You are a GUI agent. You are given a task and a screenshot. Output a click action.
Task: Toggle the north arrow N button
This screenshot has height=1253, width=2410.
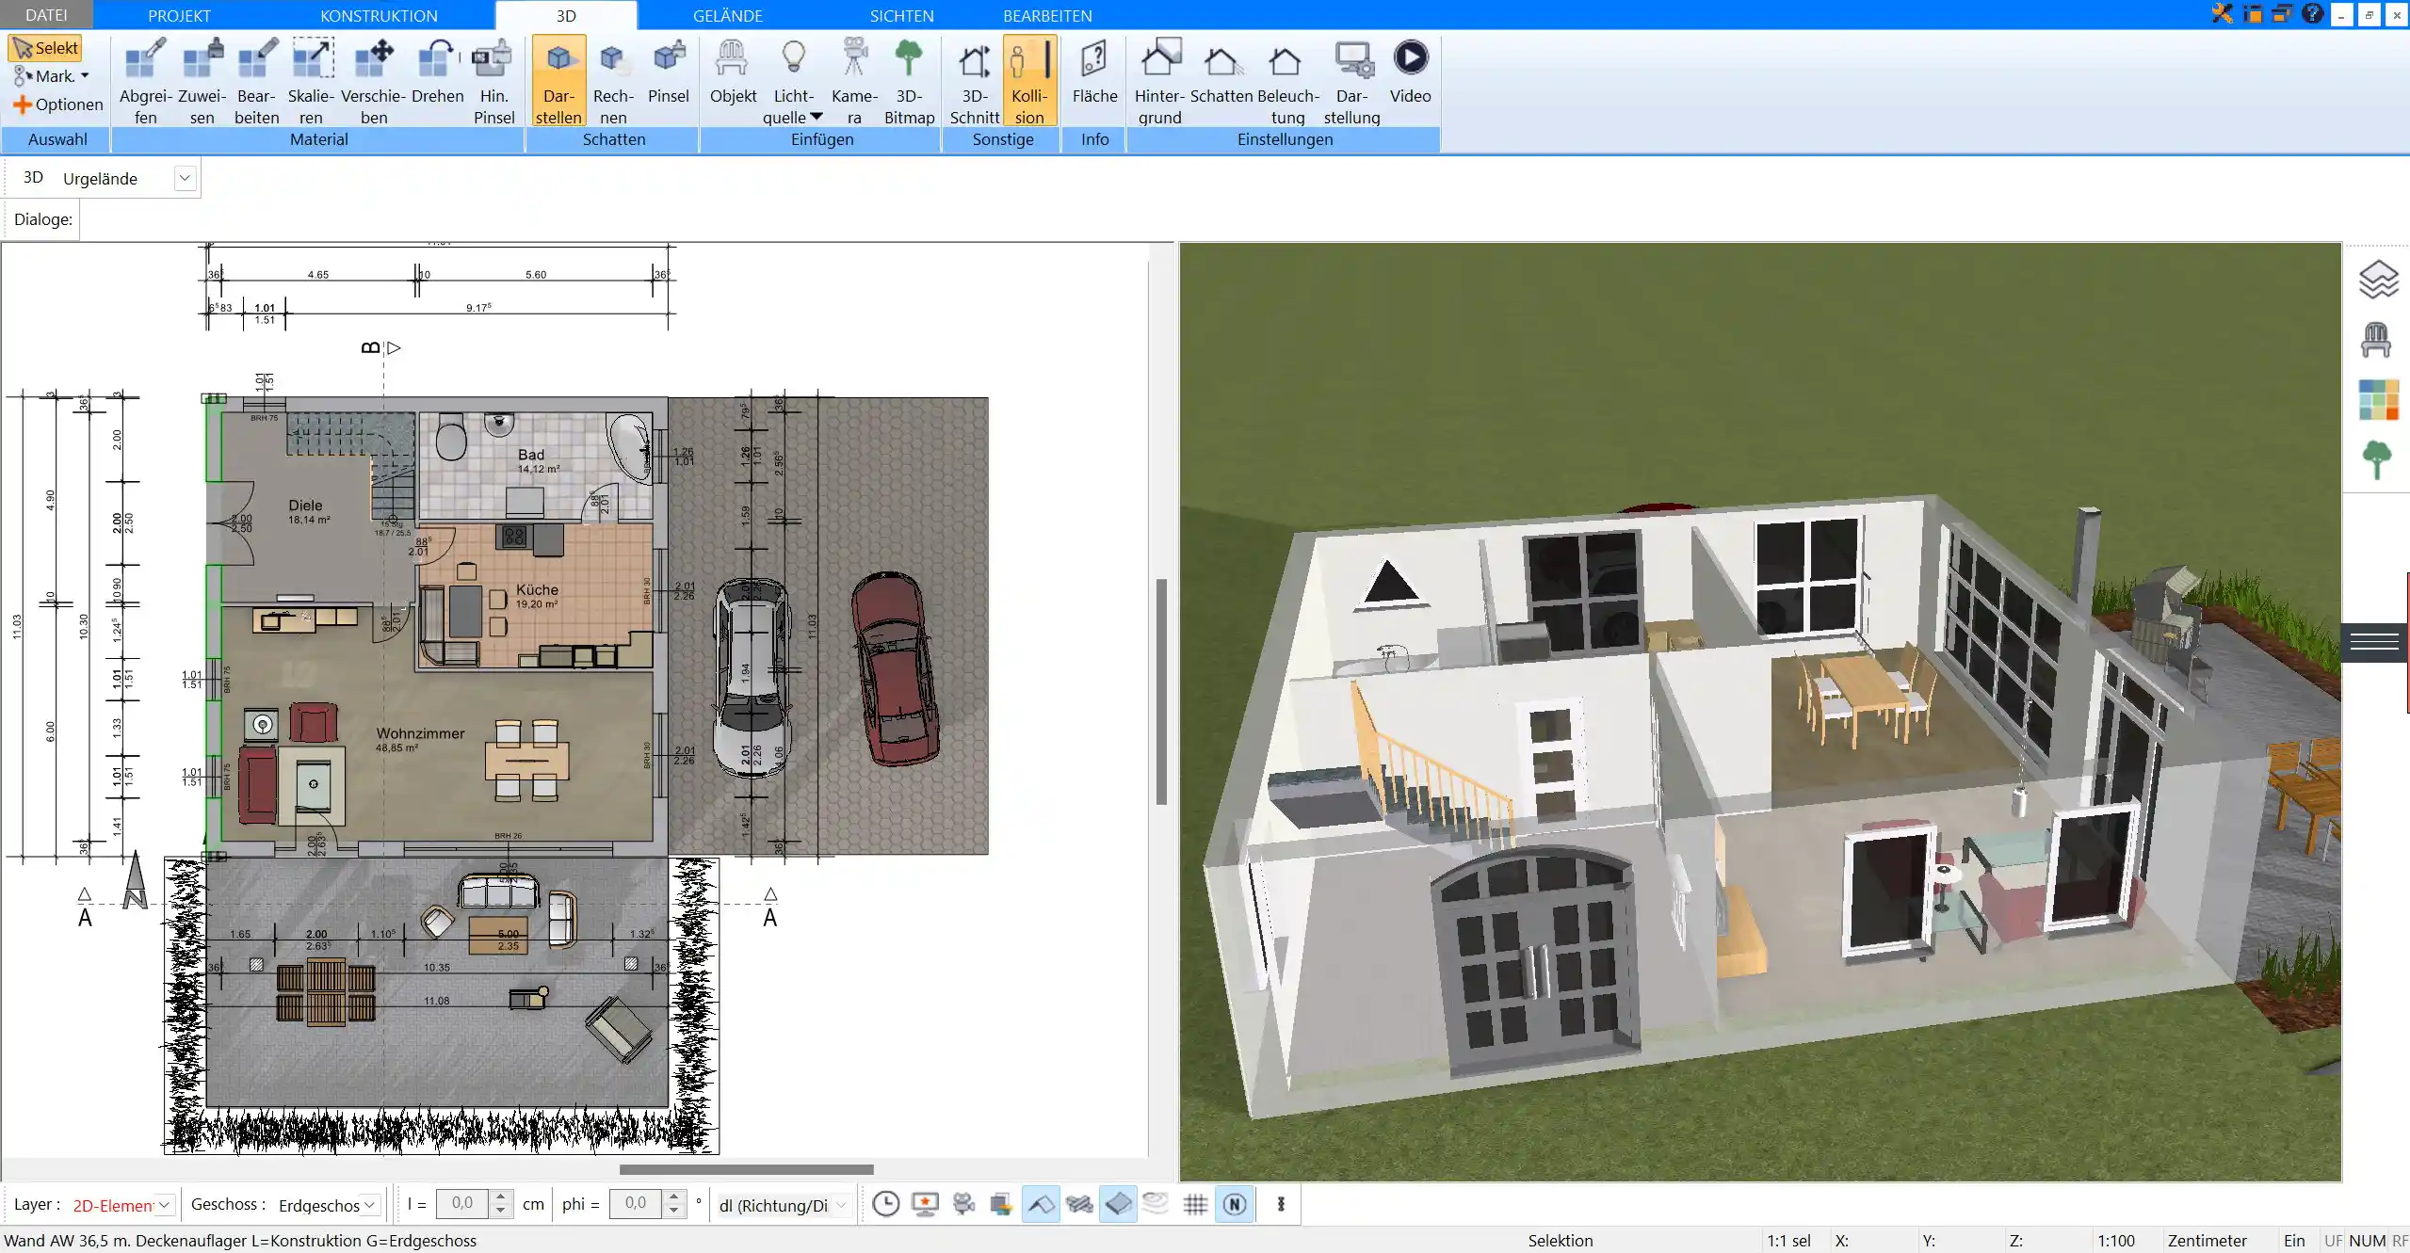coord(1235,1204)
